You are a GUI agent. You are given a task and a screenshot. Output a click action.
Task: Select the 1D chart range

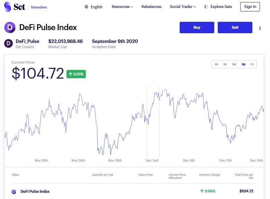[225, 64]
